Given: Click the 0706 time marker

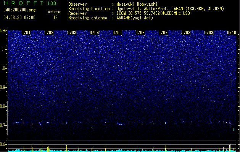Looking at the screenshot, I should tap(140, 33).
